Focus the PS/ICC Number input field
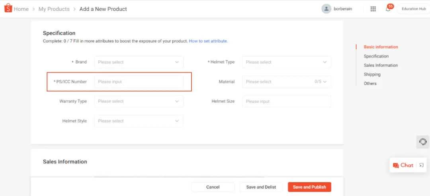 [x=139, y=82]
